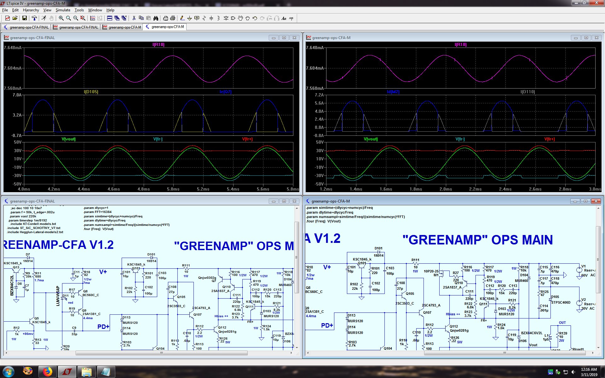This screenshot has width=605, height=378.
Task: Select the Zoom In magnifier tool
Action: point(61,18)
